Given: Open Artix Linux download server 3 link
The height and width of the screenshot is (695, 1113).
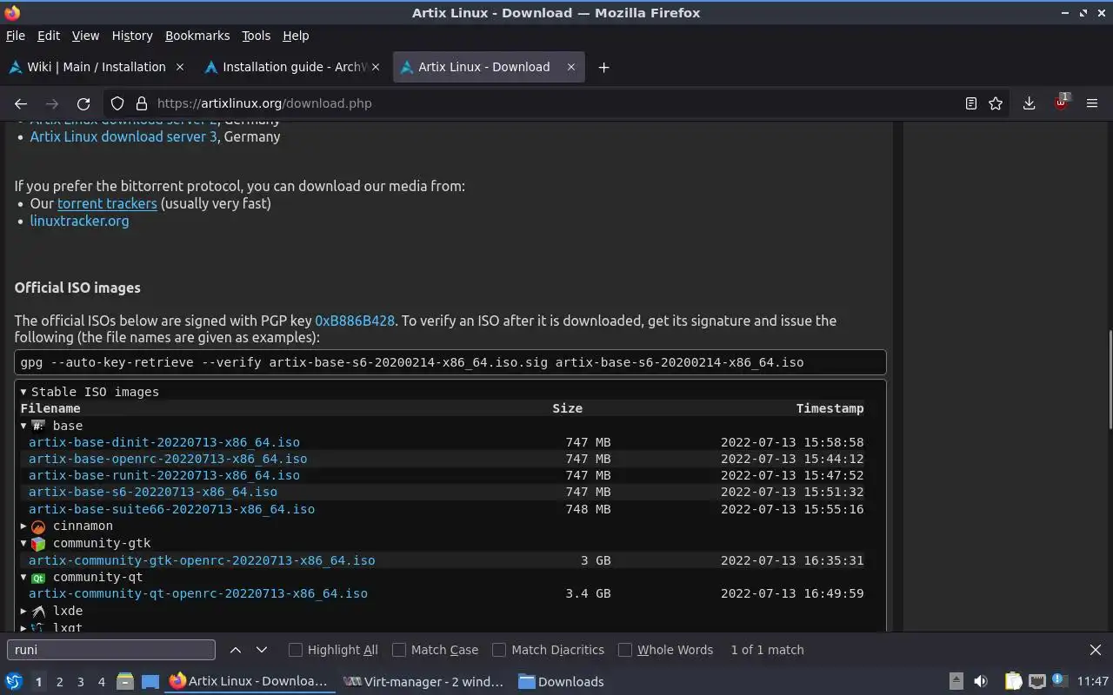Looking at the screenshot, I should 123,136.
